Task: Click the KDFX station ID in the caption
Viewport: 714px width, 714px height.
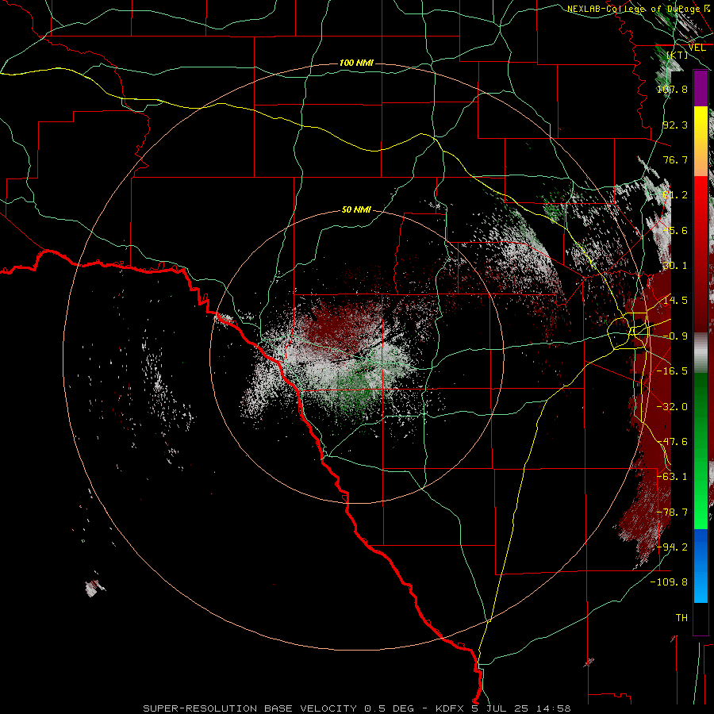Action: point(451,708)
